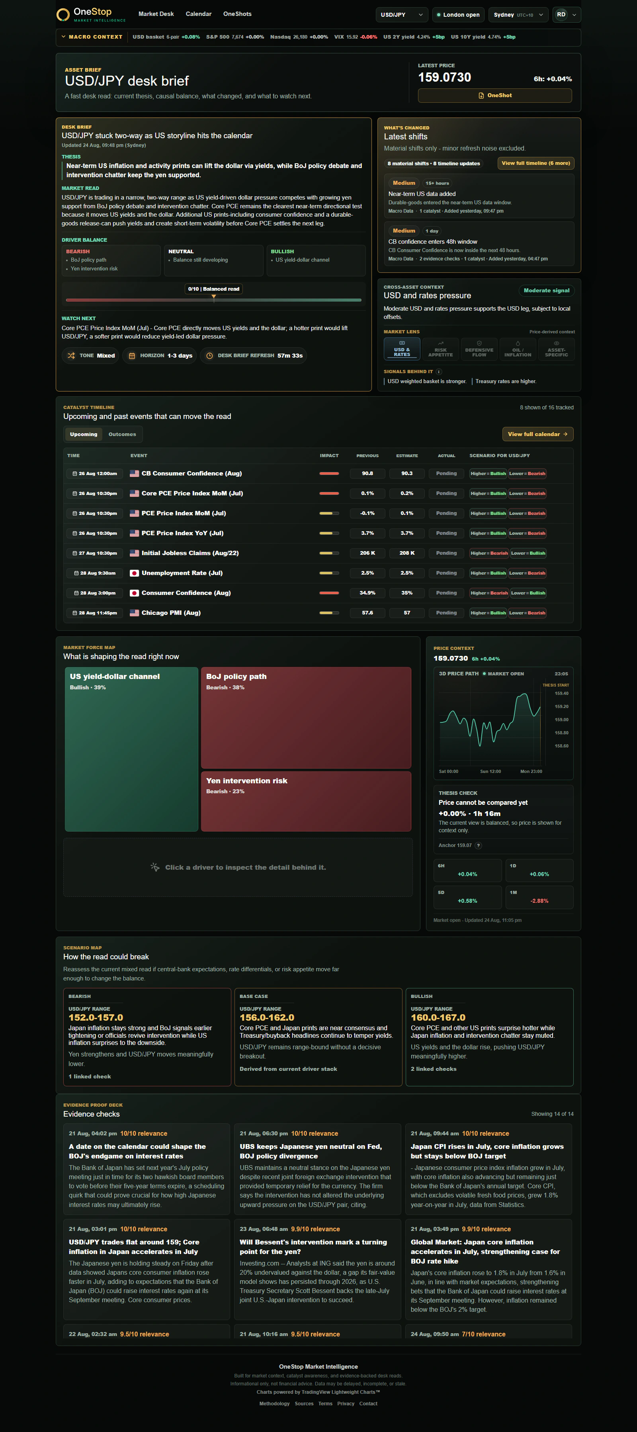
Task: Open the USD/JPY asset dropdown
Action: point(402,14)
